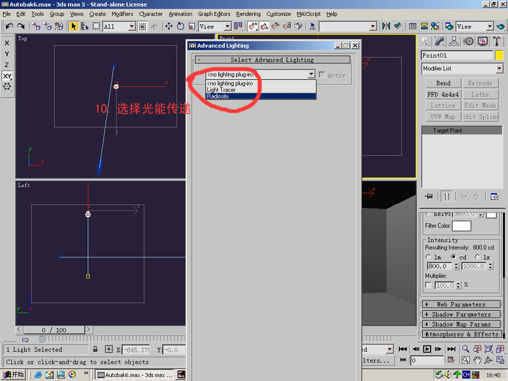Viewport: 508px width, 381px height.
Task: Open the render type View dropdown
Action: click(490, 27)
